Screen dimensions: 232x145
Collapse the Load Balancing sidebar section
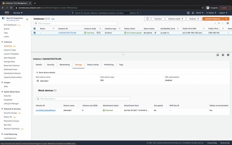[2, 134]
